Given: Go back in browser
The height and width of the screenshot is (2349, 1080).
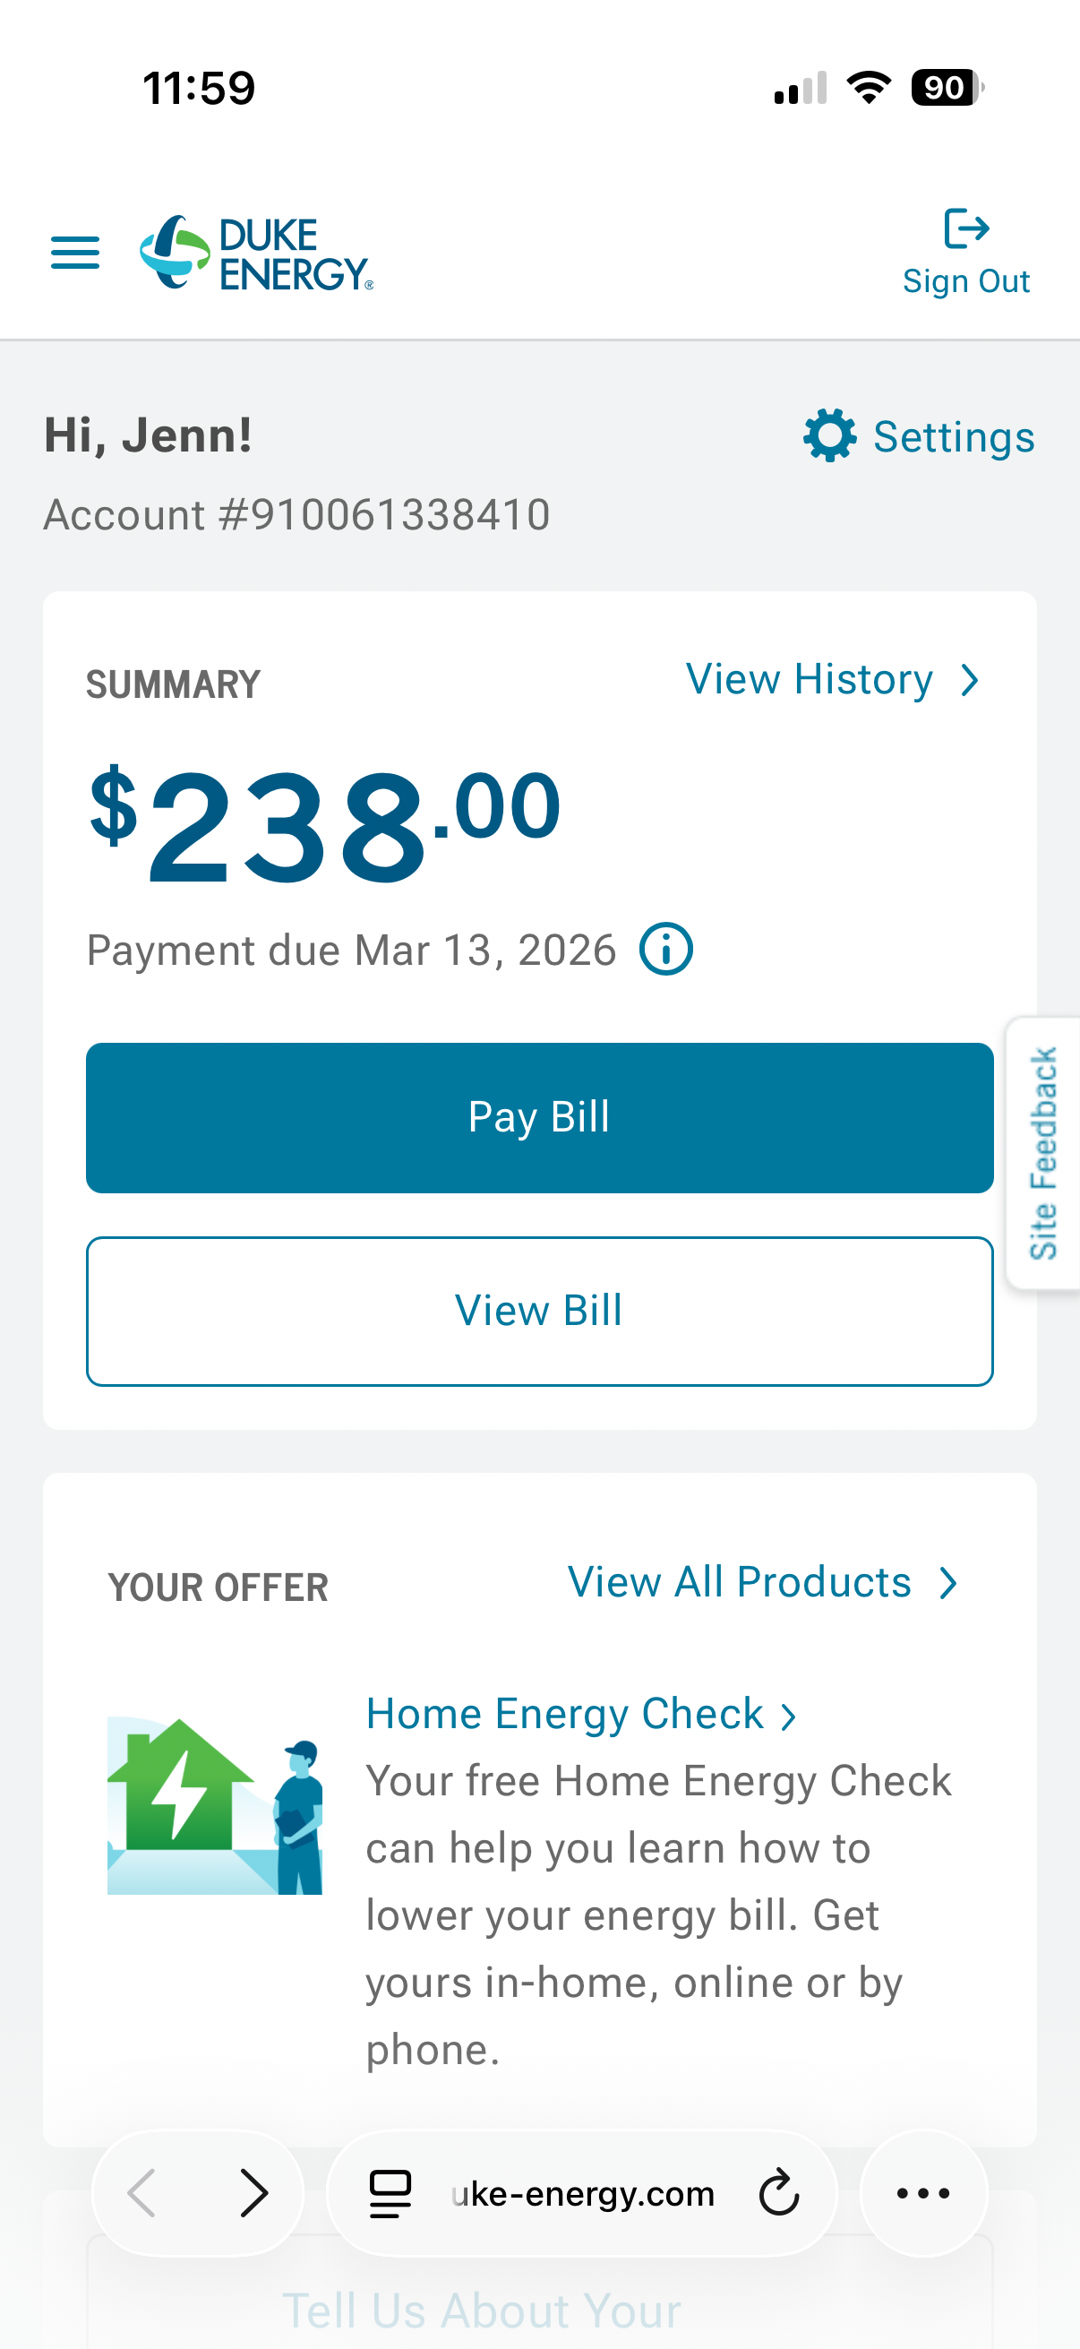Looking at the screenshot, I should (143, 2192).
